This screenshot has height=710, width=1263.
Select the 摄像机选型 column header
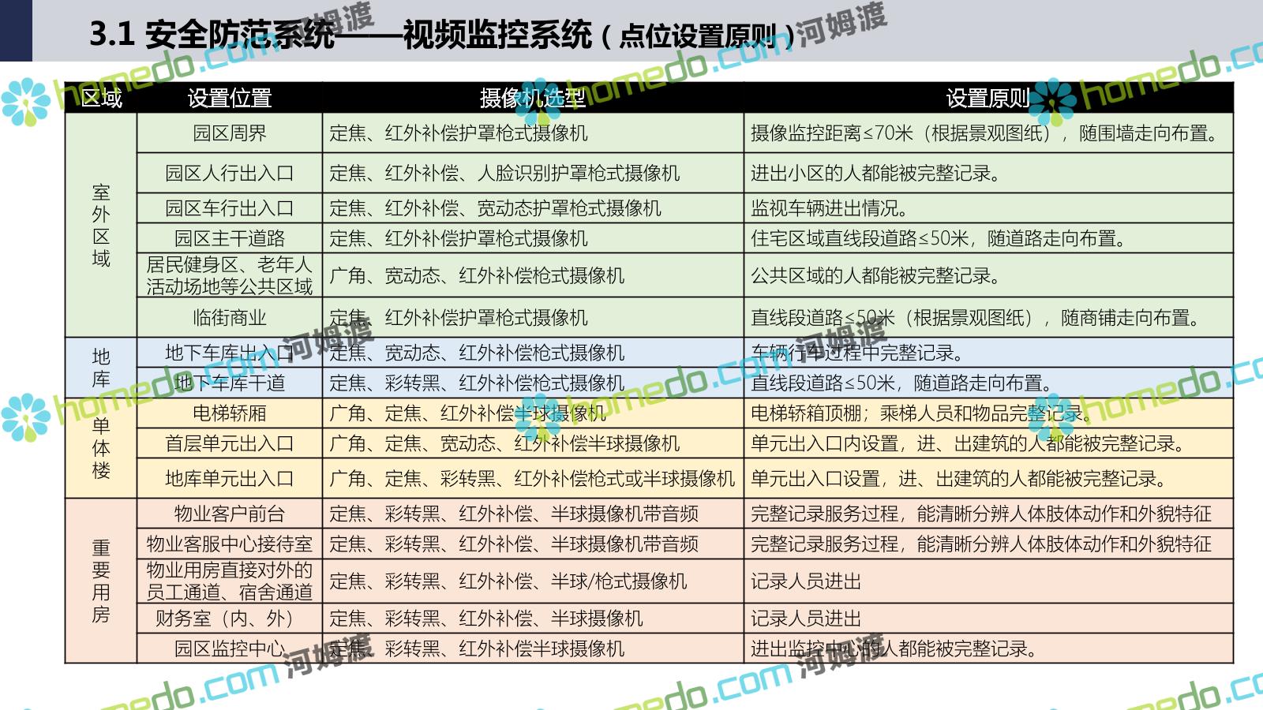(533, 98)
